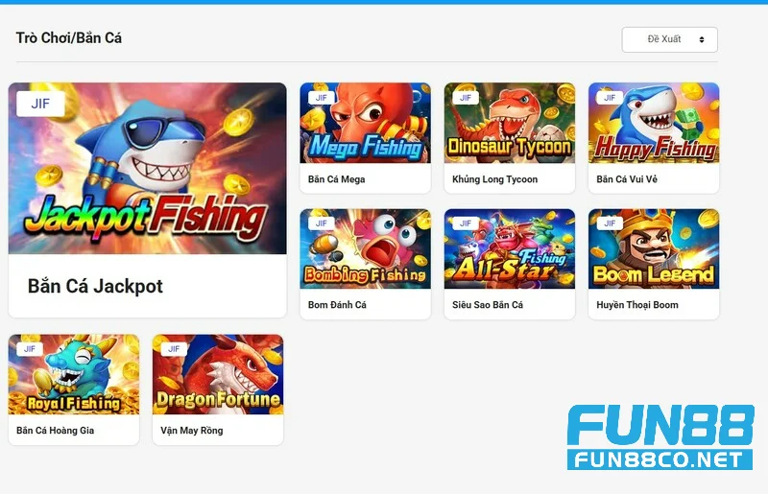Viewport: 768px width, 494px height.
Task: Launch the Royal Fishing game thumbnail
Action: [74, 374]
